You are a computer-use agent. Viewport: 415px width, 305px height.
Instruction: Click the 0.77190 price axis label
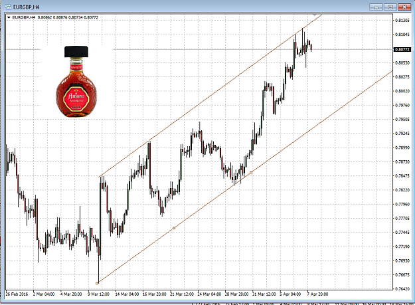[x=402, y=247]
